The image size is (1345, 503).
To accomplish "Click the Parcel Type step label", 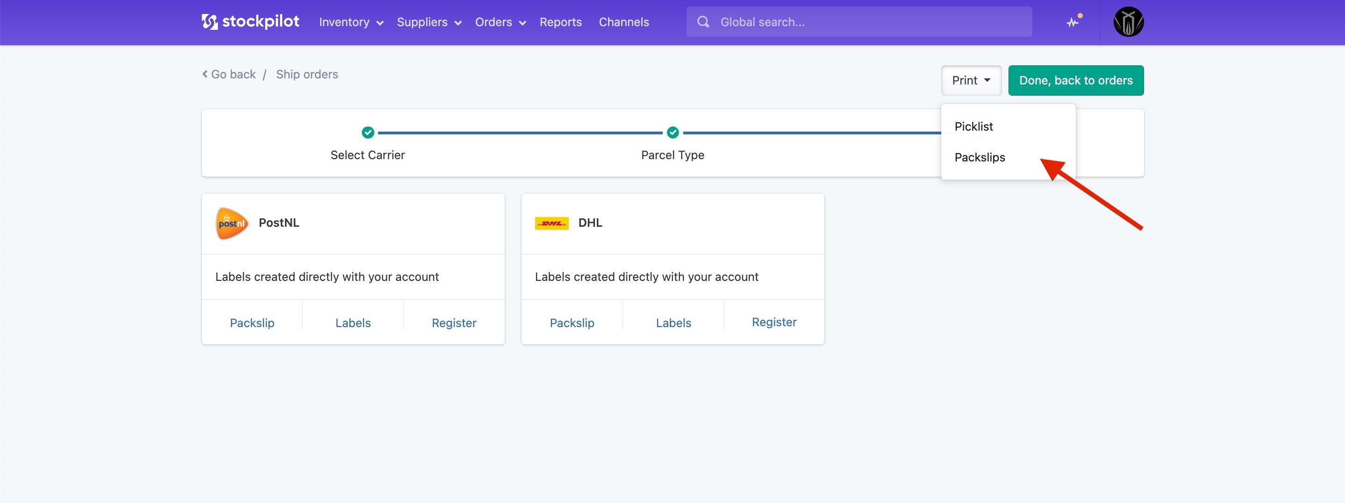I will [x=672, y=155].
